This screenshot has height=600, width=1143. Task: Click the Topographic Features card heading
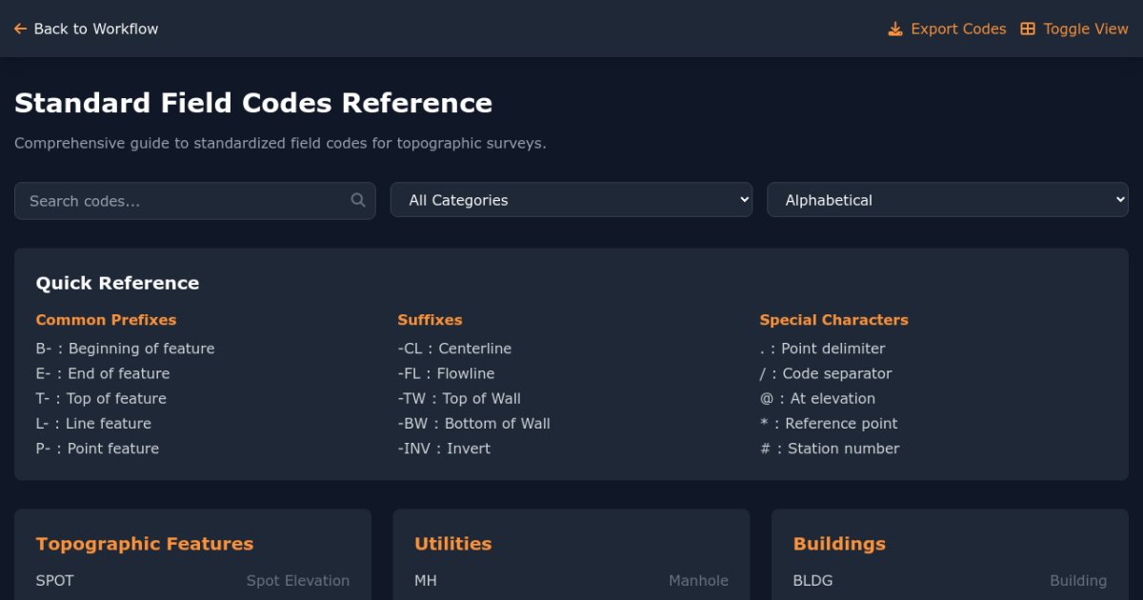145,544
